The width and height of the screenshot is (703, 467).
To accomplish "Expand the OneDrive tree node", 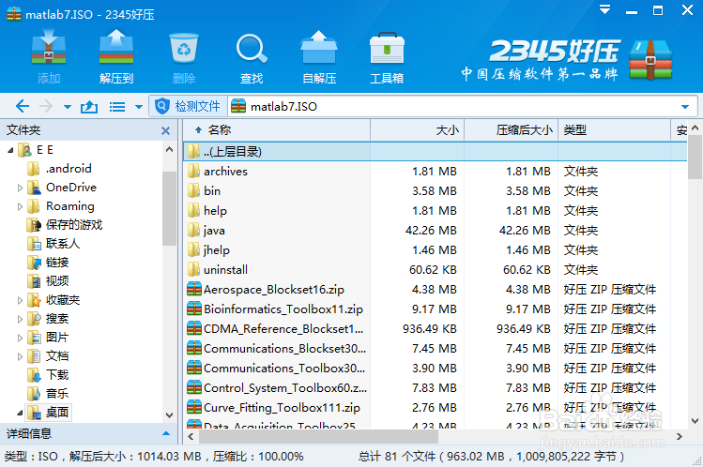I will [x=20, y=188].
